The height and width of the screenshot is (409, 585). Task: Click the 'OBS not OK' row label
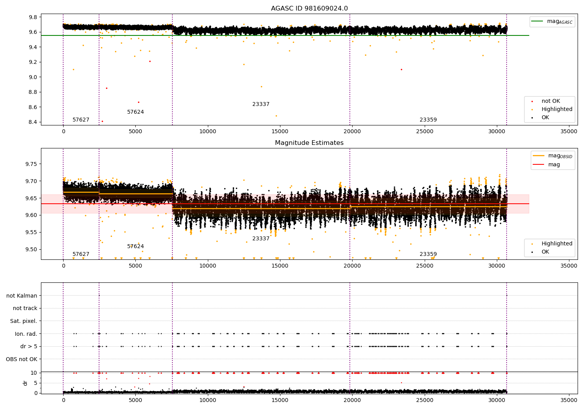21,359
